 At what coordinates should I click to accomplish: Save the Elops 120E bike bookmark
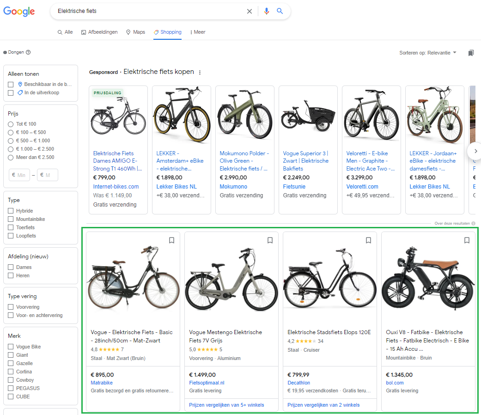click(368, 240)
